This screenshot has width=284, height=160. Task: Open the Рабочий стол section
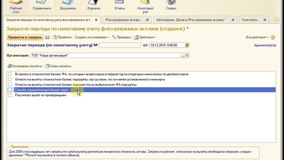click(16, 7)
